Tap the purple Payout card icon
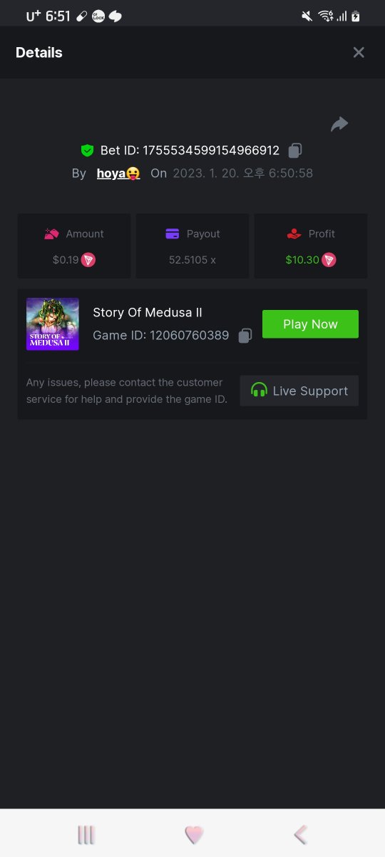 point(172,234)
